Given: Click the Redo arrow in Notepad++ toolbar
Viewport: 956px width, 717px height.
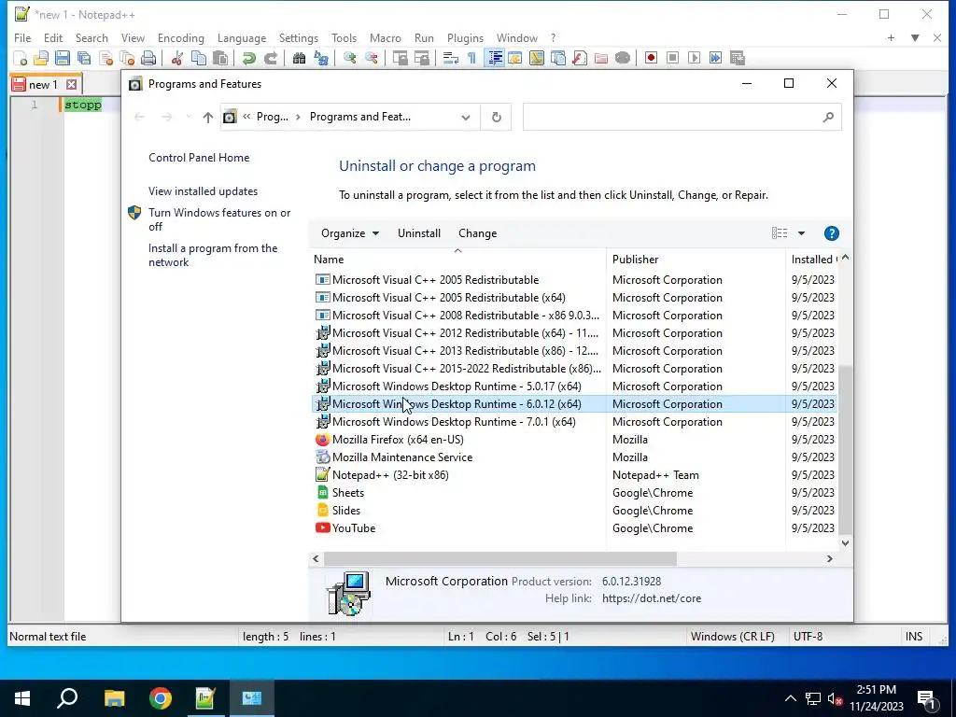Looking at the screenshot, I should click(x=270, y=59).
